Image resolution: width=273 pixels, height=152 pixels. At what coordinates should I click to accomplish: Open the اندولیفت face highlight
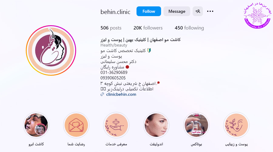coord(156,125)
